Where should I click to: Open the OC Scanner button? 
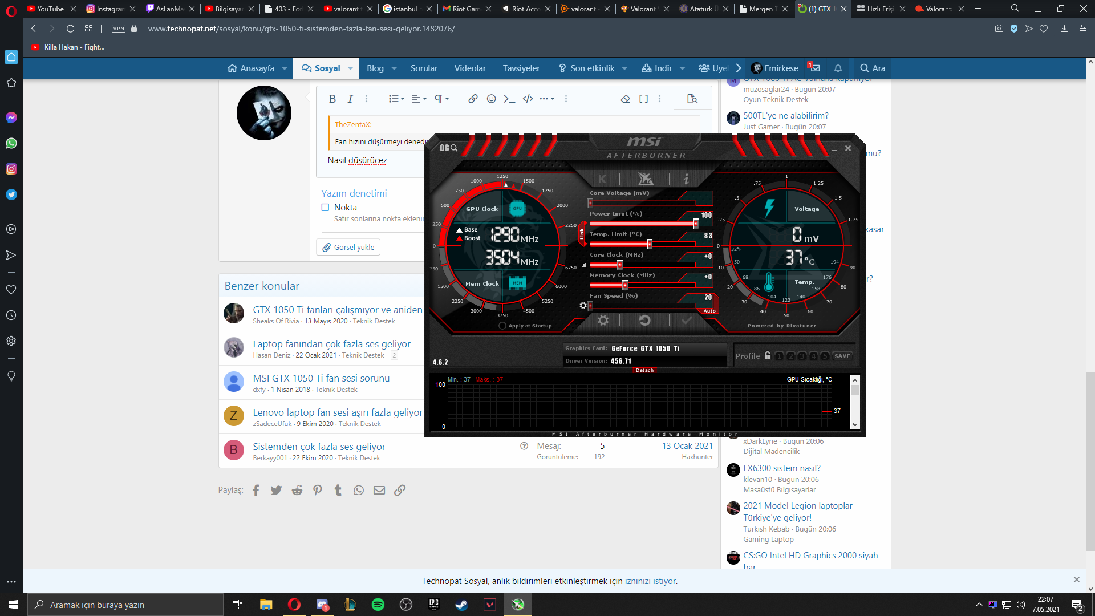pos(449,148)
